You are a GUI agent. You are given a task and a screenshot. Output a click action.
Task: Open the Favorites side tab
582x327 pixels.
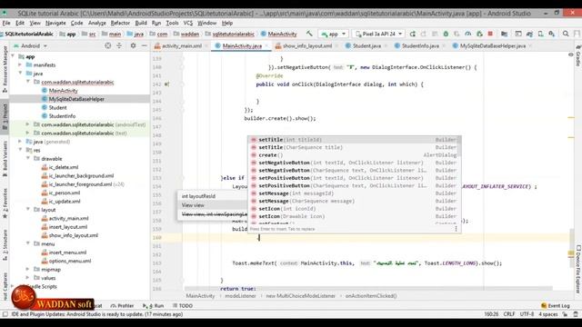(x=5, y=203)
